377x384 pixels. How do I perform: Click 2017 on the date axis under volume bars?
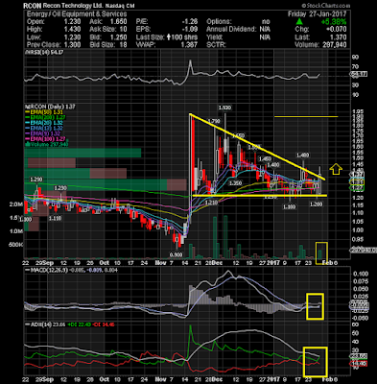coord(273,263)
